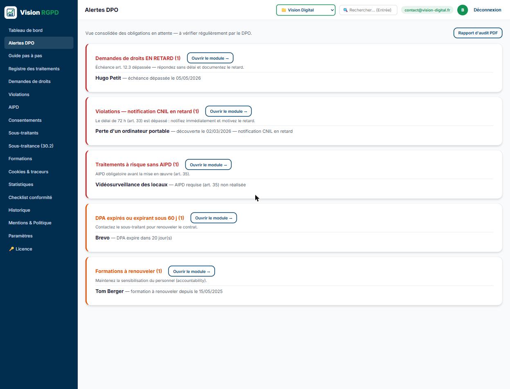Screen dimensions: 510x389
Task: Open the Sous-traitants page
Action: [x=39, y=133]
